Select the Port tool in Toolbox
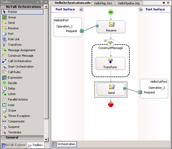 pos(22,34)
